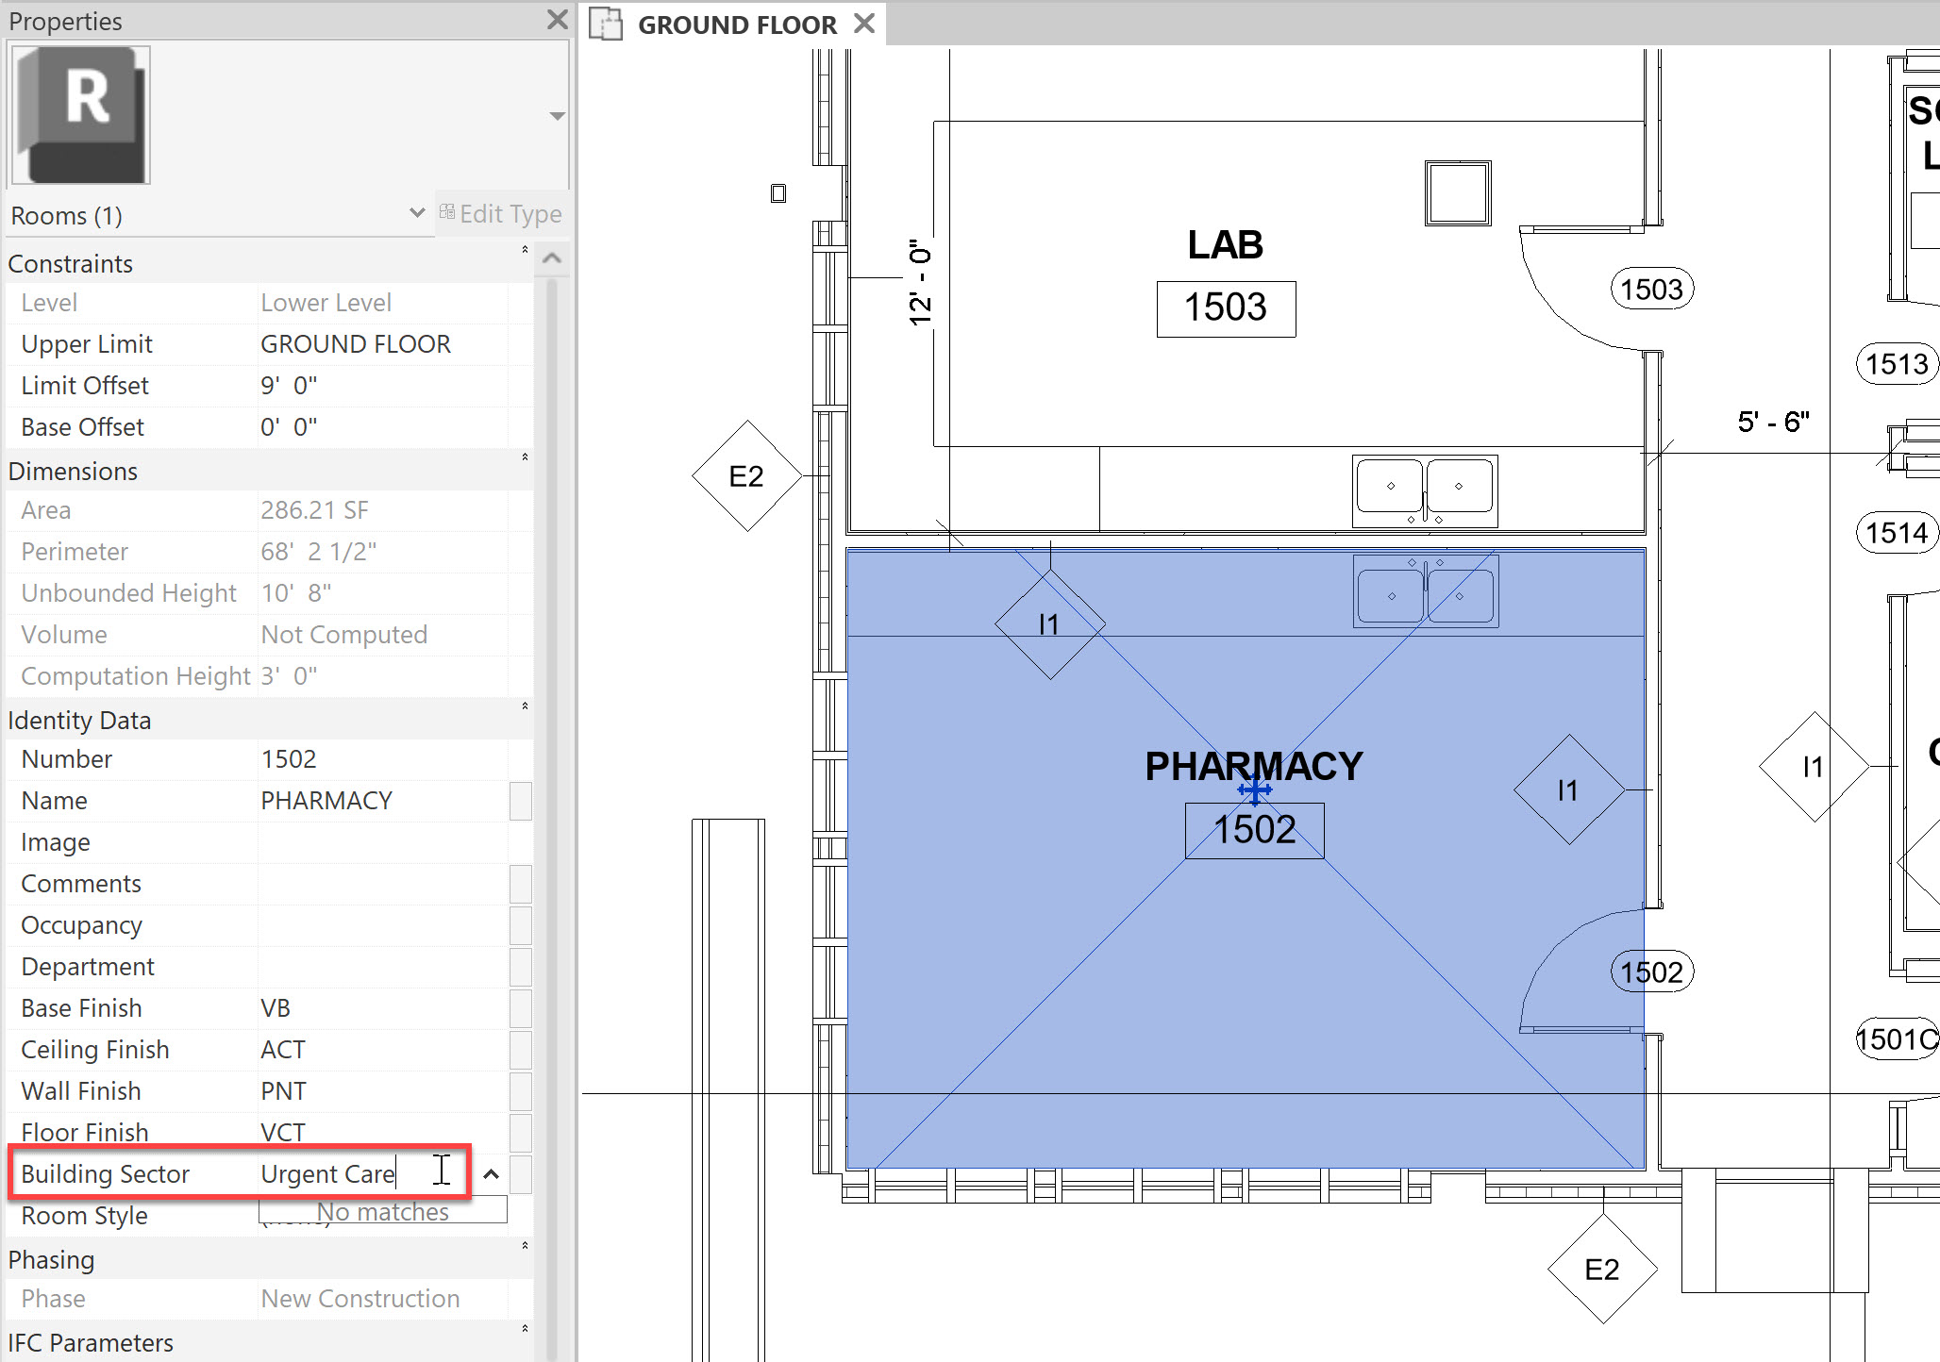This screenshot has height=1362, width=1940.
Task: Switch to the GROUND FLOOR tab
Action: (x=737, y=25)
